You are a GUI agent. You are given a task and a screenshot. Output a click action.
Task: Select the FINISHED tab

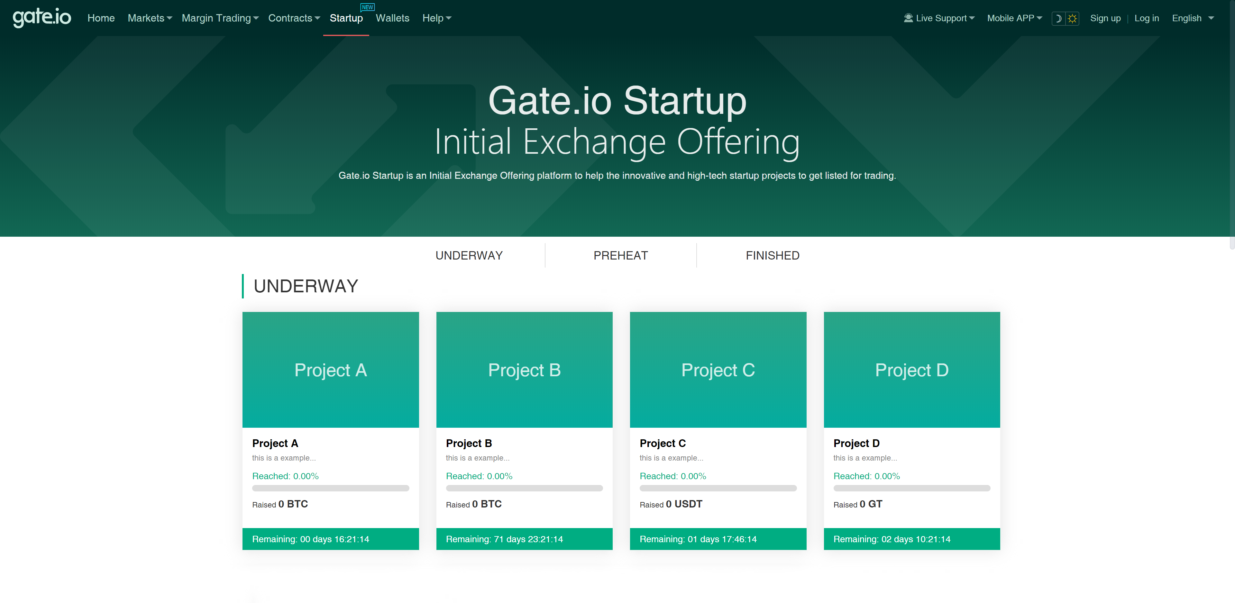[x=772, y=255]
